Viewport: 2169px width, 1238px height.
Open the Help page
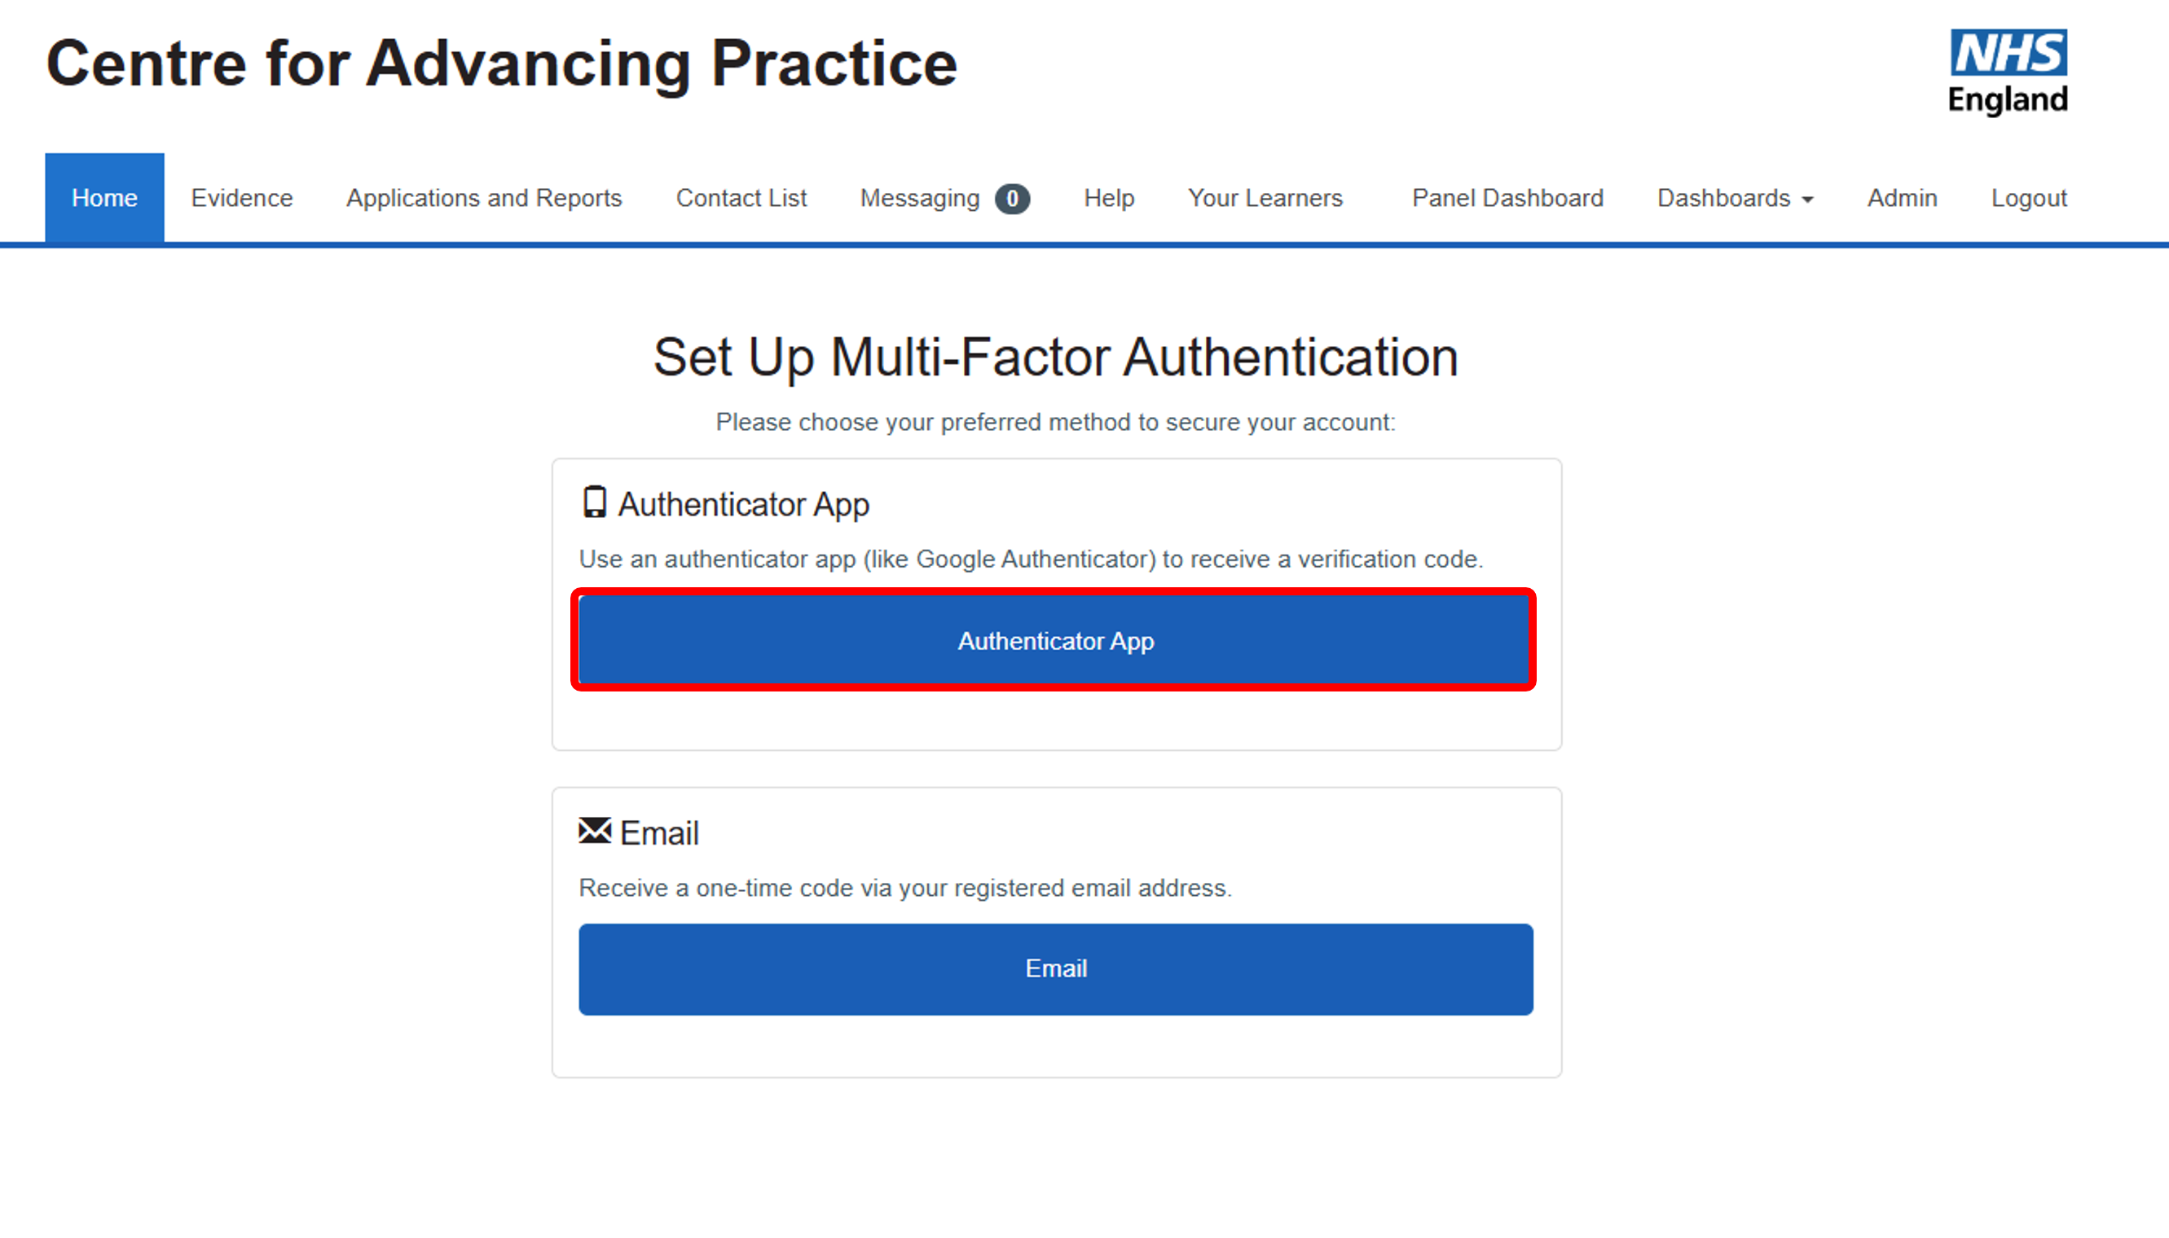1108,198
